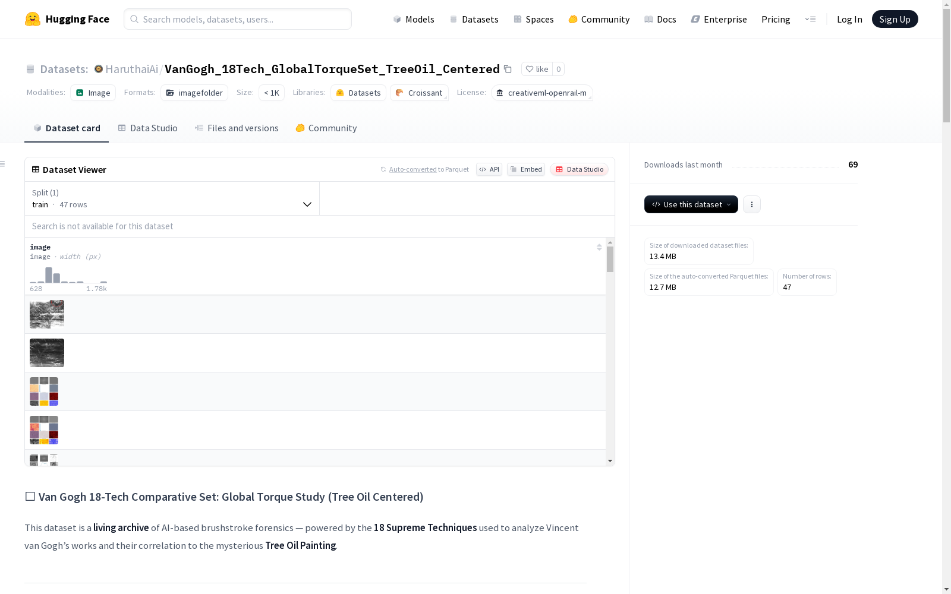Image resolution: width=951 pixels, height=594 pixels.
Task: Click the Downloads last month count 69
Action: 853,165
